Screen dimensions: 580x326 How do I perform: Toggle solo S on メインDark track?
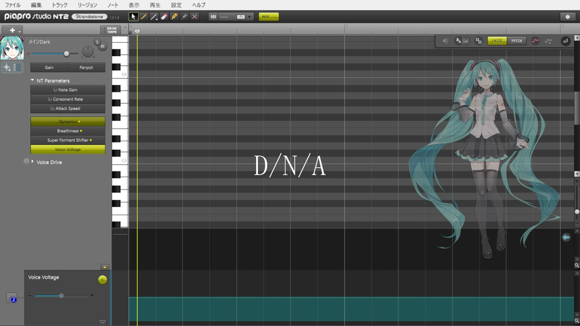(x=97, y=42)
